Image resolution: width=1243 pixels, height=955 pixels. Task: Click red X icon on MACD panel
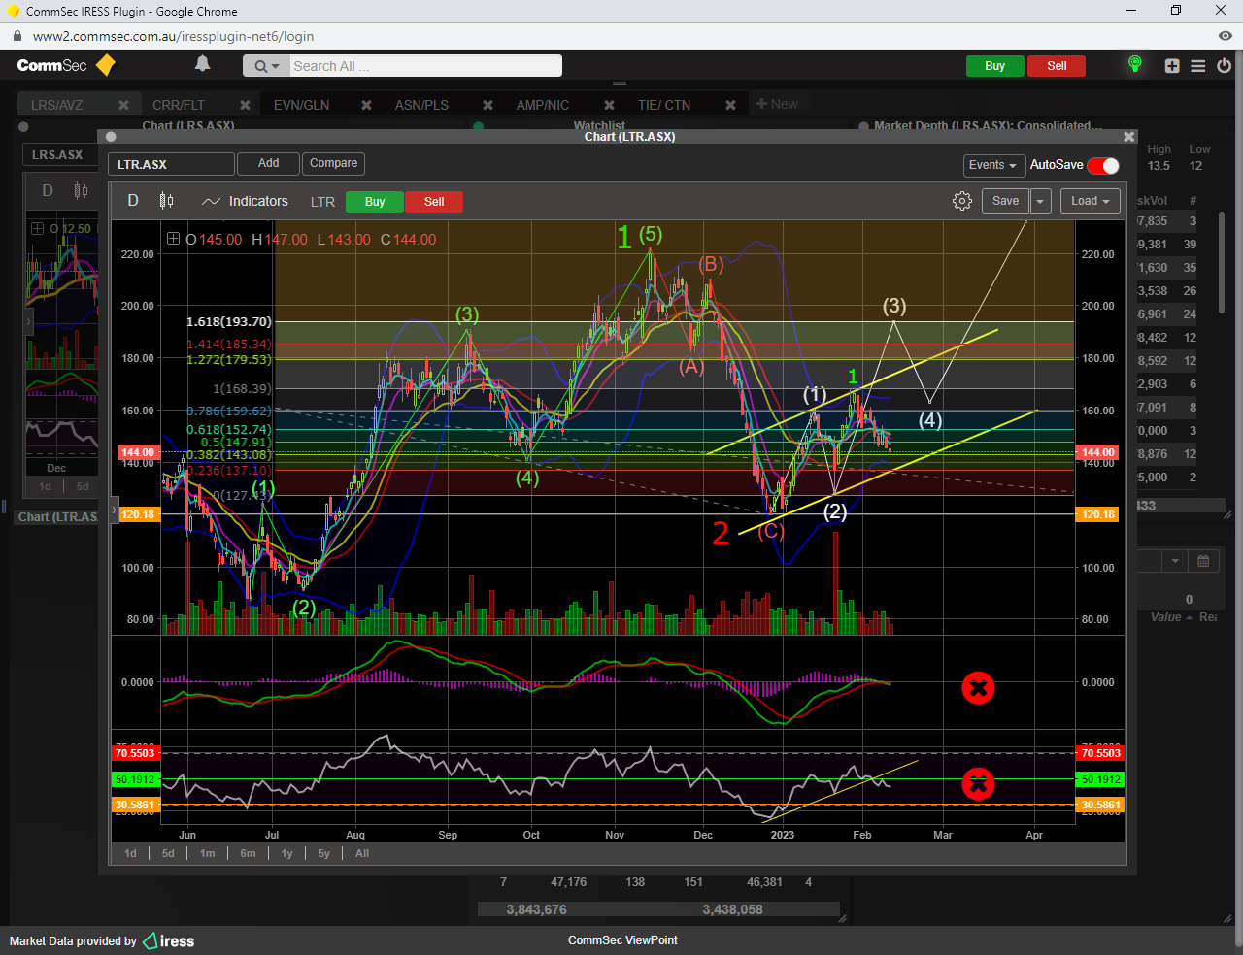coord(978,688)
